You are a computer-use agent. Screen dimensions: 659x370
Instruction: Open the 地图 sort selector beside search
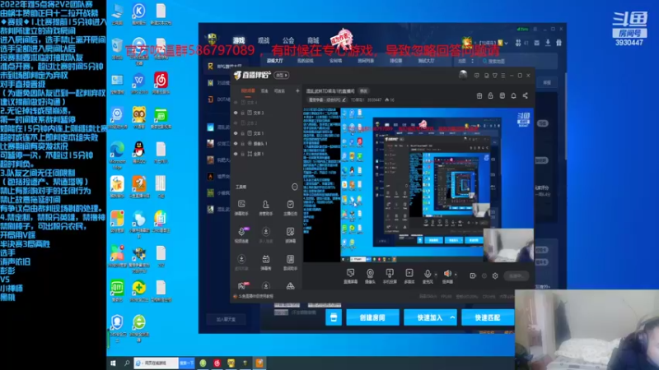[466, 61]
